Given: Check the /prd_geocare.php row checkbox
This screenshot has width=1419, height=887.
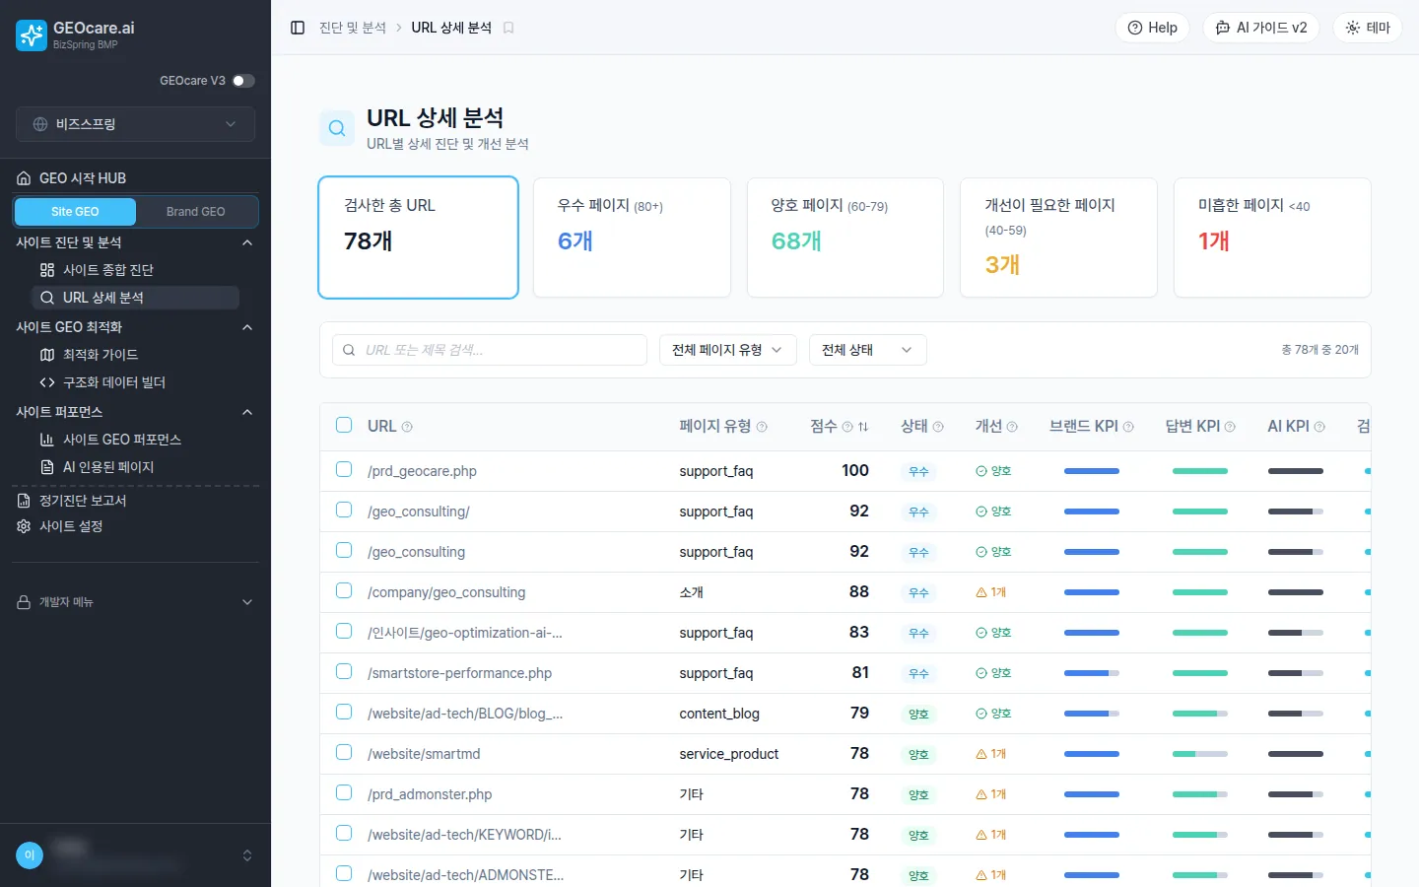Looking at the screenshot, I should (x=344, y=469).
